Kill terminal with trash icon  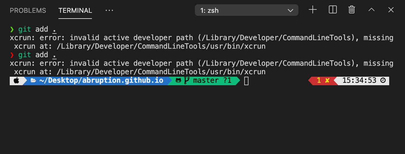pyautogui.click(x=352, y=10)
